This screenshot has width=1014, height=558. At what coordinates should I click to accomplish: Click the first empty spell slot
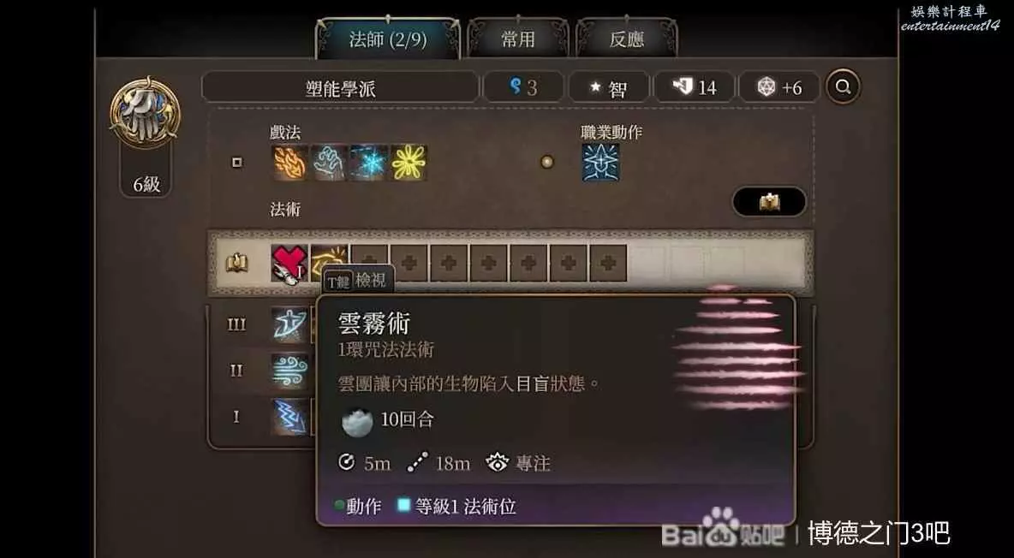click(369, 263)
